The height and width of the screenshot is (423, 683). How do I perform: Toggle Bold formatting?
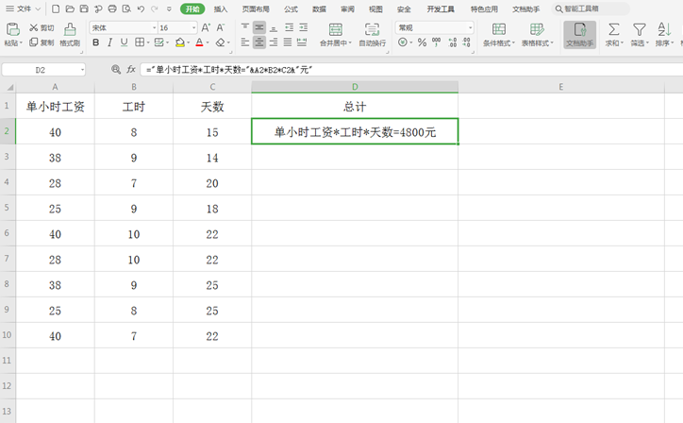(x=96, y=42)
